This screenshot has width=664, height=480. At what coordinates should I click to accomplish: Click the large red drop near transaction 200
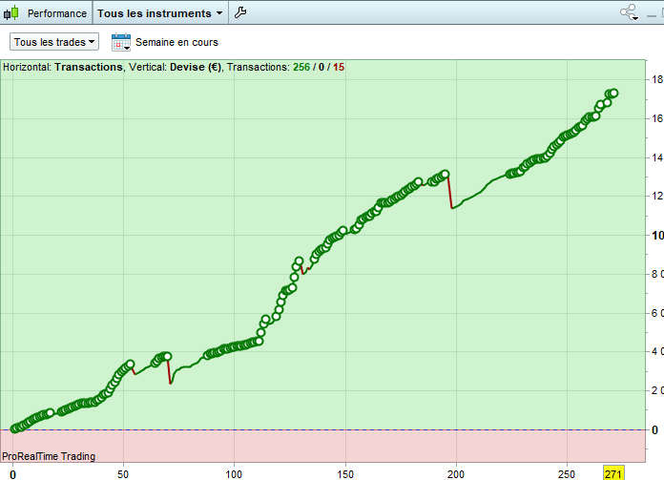(x=449, y=192)
